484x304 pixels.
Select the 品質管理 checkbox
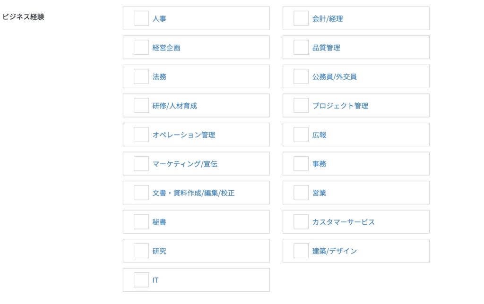[301, 48]
